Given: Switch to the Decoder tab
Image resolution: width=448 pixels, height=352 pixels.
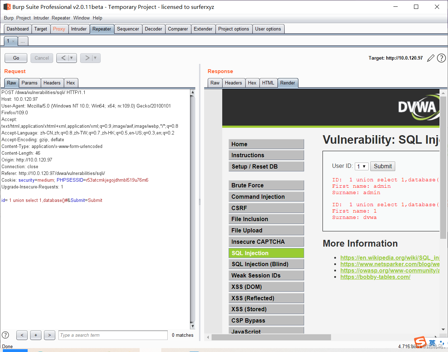Looking at the screenshot, I should pyautogui.click(x=153, y=29).
